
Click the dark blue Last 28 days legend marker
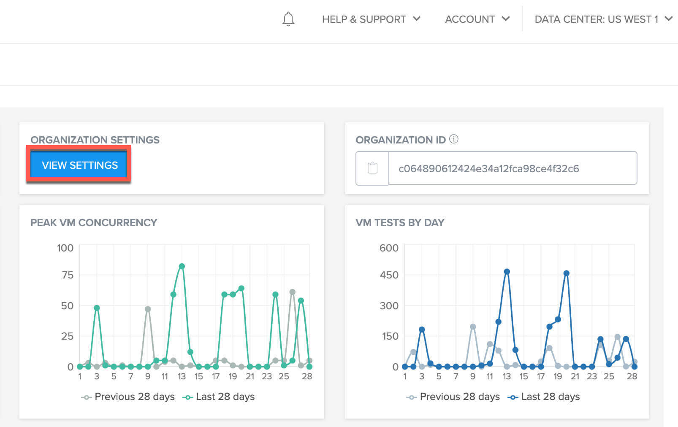[x=513, y=397]
